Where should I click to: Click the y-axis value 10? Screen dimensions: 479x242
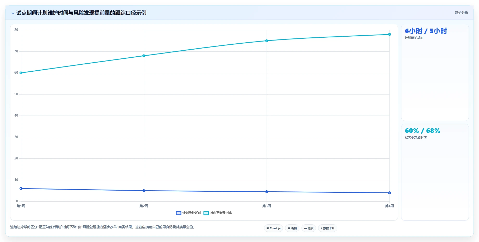pyautogui.click(x=16, y=180)
